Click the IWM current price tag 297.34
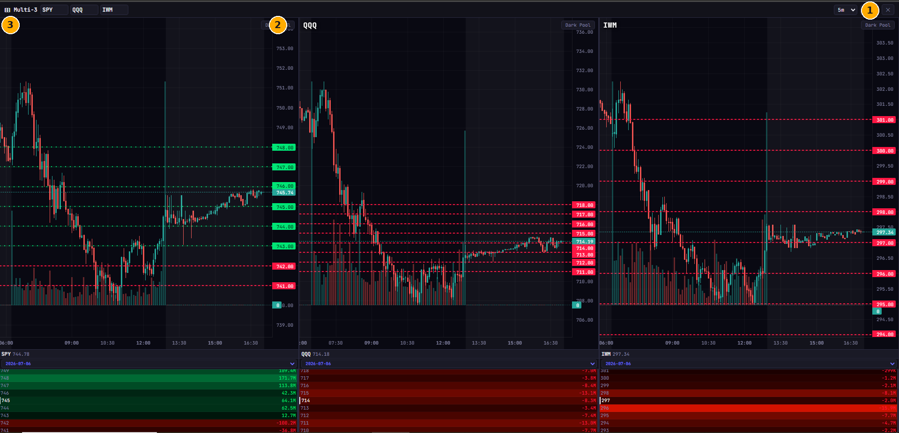899x433 pixels. pos(884,232)
